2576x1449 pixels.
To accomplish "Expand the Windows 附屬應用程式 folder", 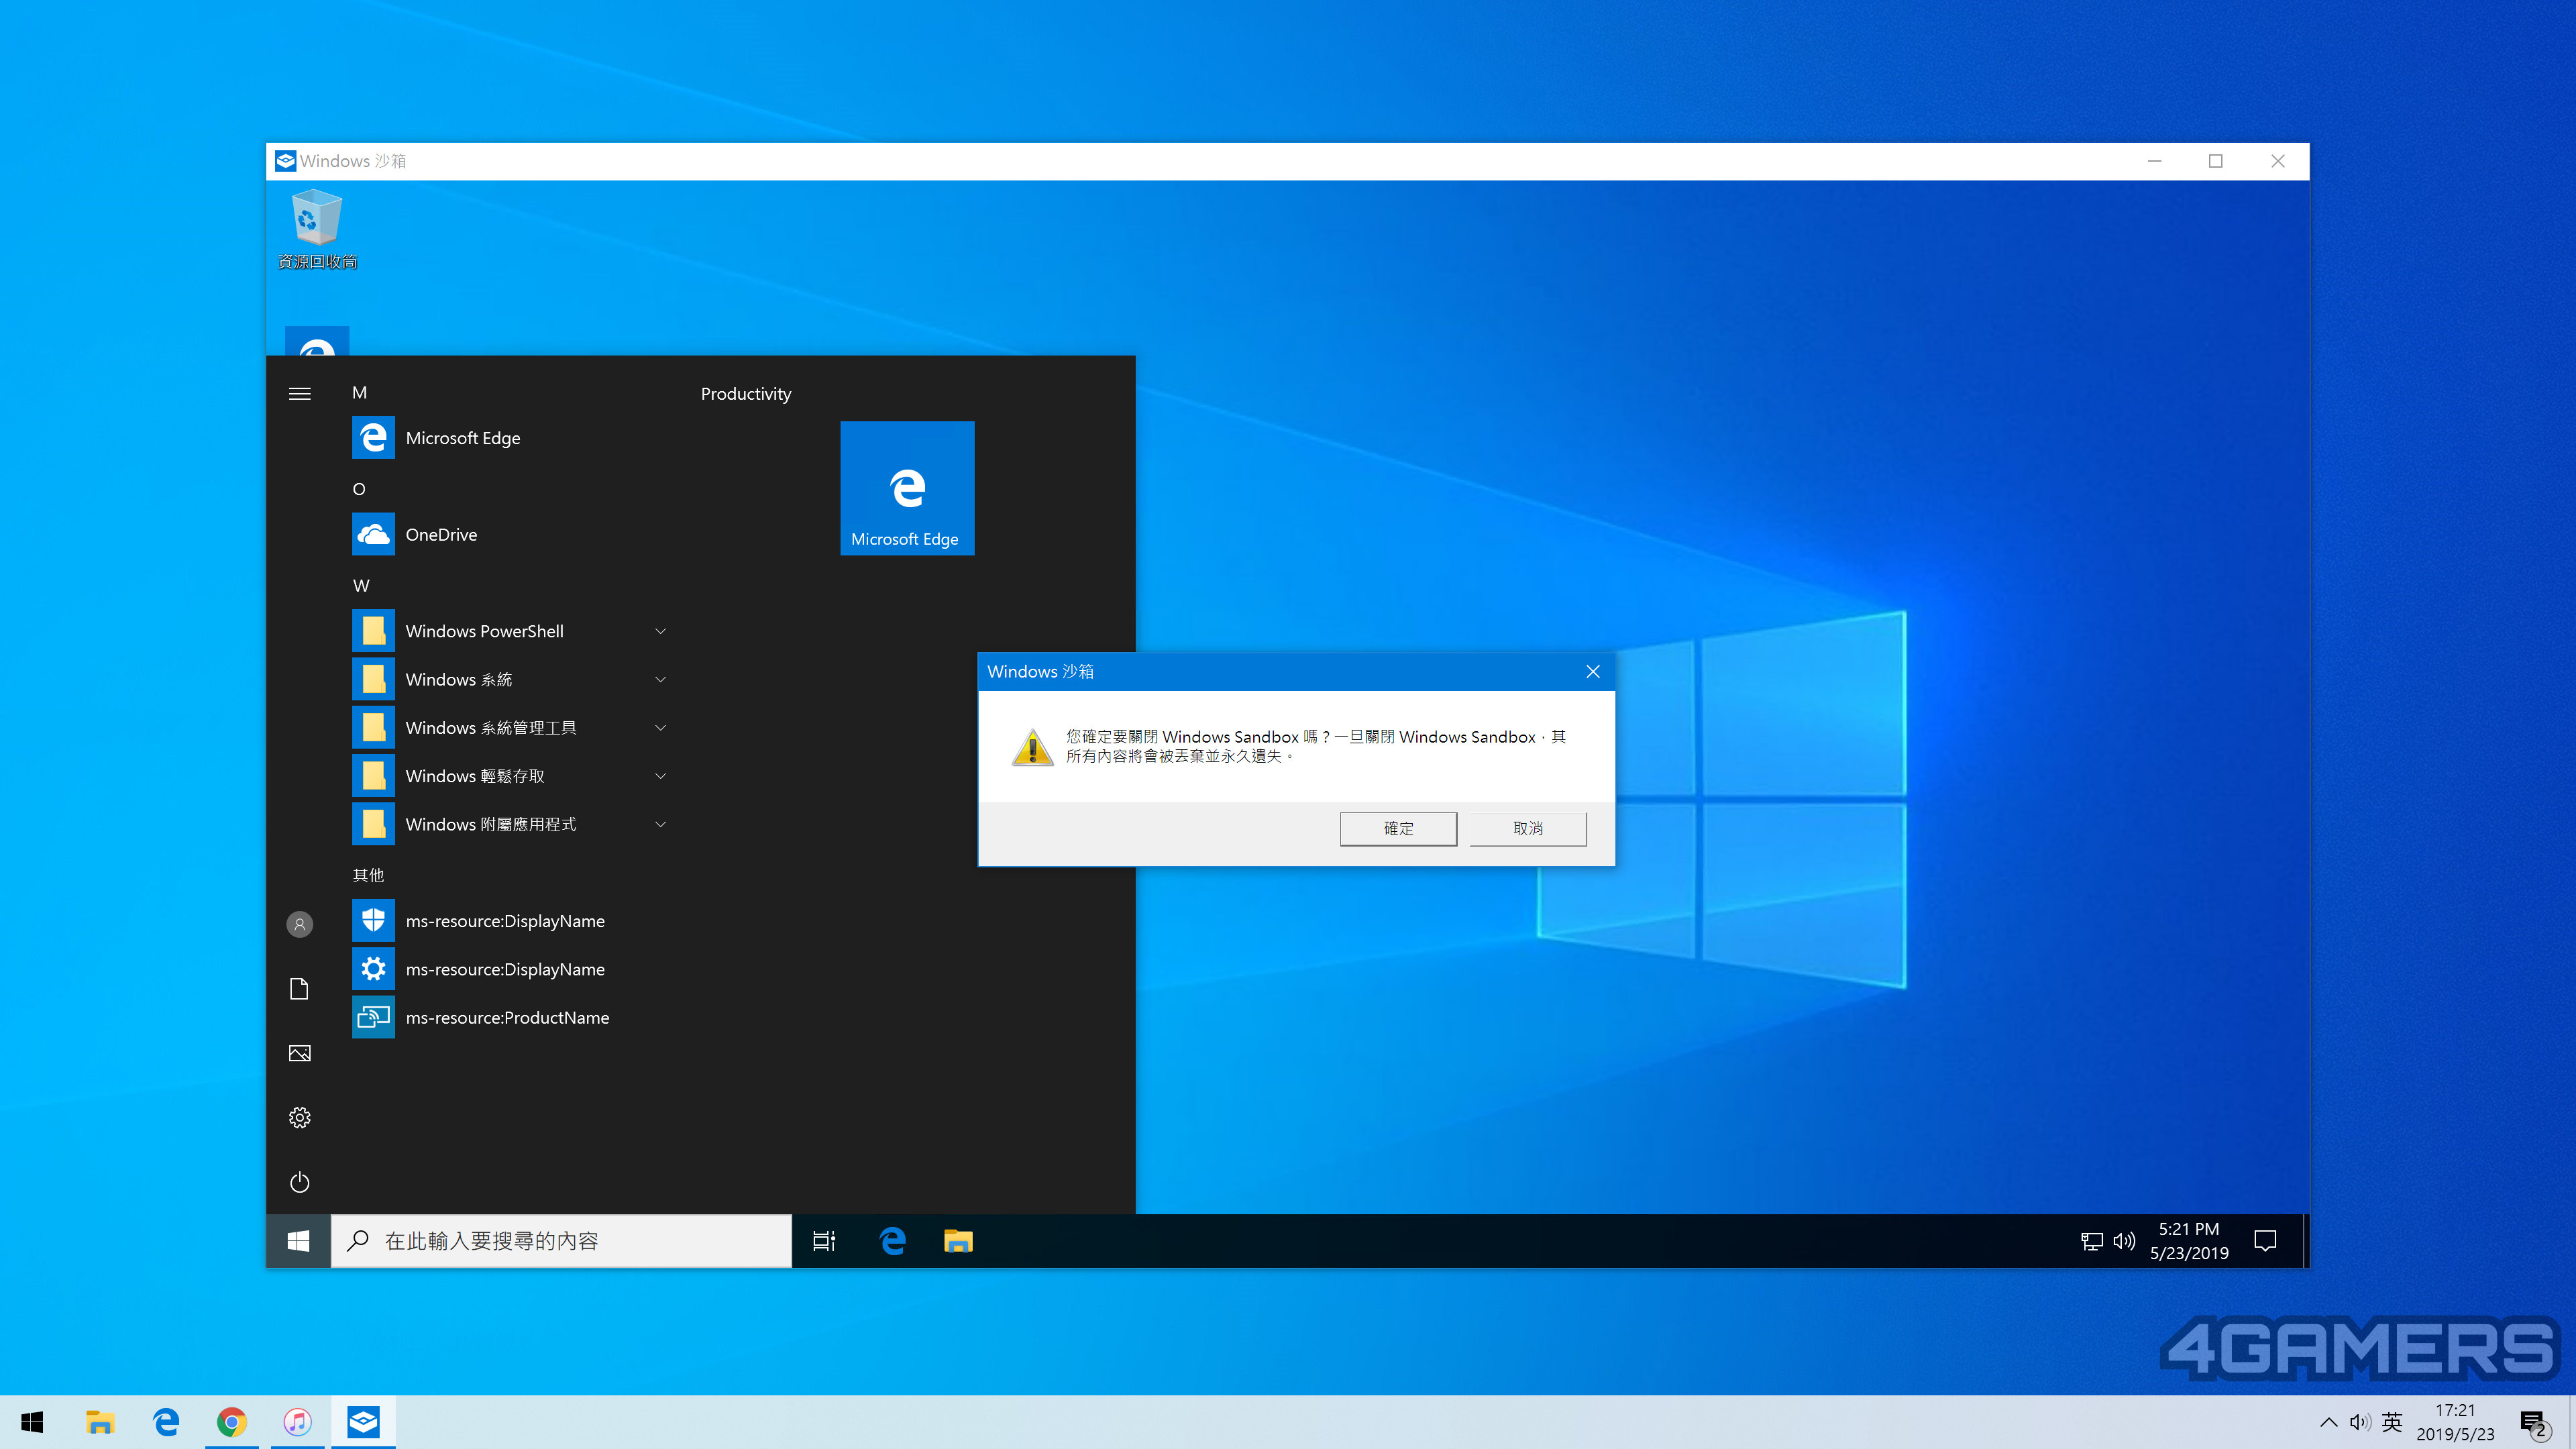I will [510, 824].
